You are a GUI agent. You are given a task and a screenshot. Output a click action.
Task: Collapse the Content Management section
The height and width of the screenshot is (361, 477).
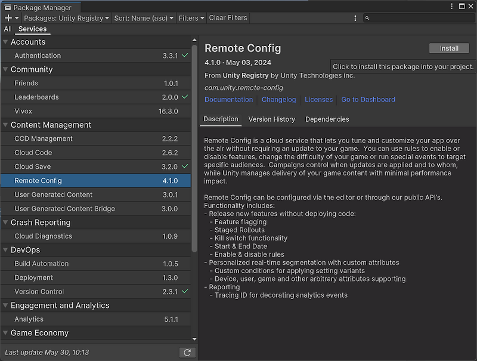point(6,125)
